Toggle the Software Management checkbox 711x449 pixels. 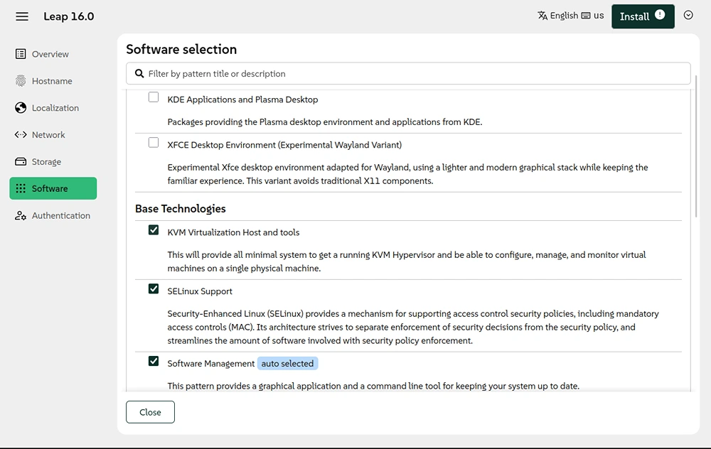[x=154, y=361]
